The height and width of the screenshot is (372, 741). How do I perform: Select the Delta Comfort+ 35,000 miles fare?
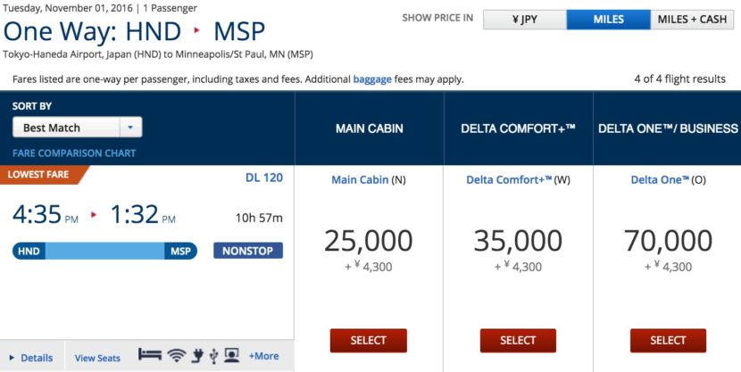[518, 340]
